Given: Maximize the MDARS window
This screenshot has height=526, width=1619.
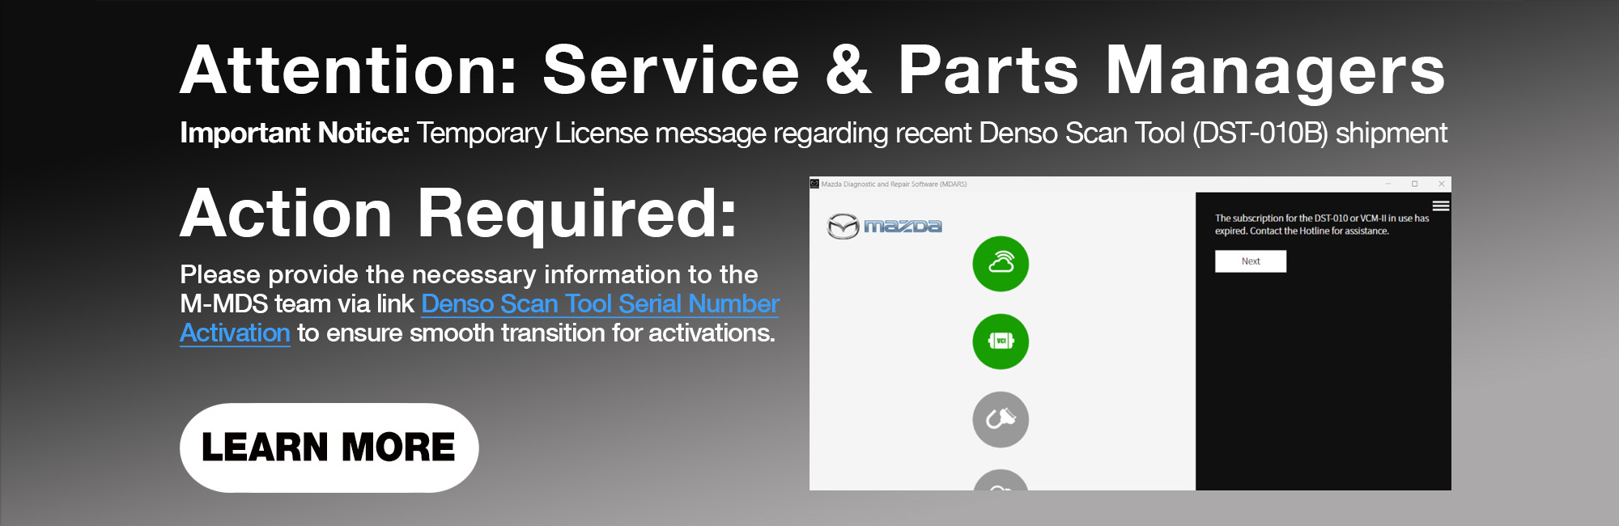Looking at the screenshot, I should [1415, 184].
